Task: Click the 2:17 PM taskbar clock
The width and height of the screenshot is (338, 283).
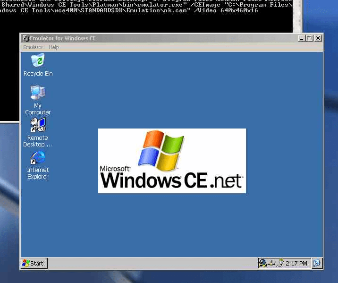Action: pyautogui.click(x=296, y=263)
